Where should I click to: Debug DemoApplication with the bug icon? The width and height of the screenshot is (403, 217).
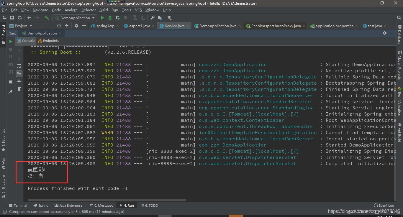[x=110, y=18]
